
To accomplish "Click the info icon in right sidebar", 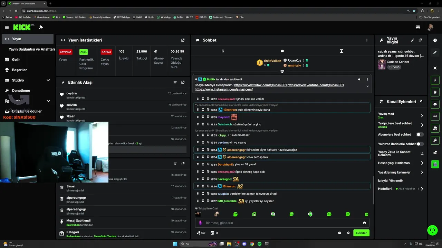I will tap(435, 40).
